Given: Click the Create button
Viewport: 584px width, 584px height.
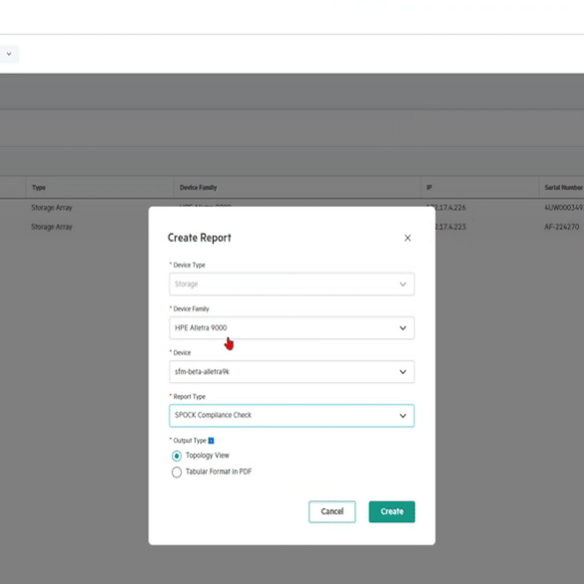Looking at the screenshot, I should [x=391, y=512].
